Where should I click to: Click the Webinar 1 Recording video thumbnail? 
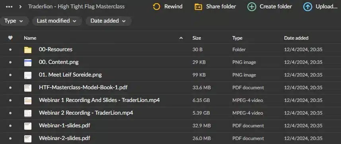[28, 100]
